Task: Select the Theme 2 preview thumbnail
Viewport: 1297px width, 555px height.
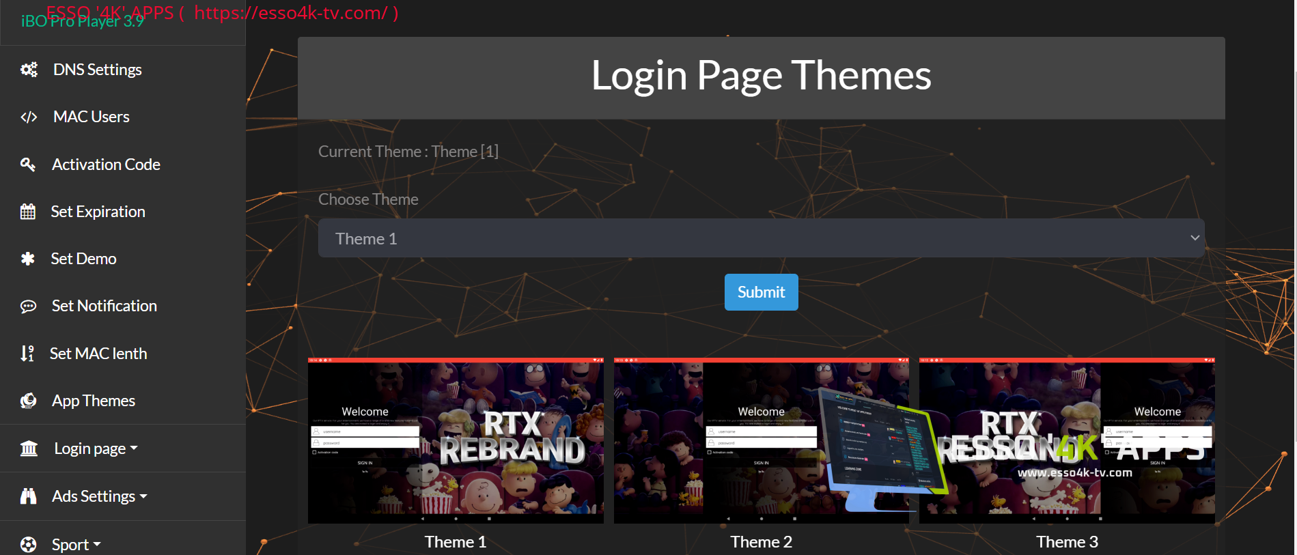Action: point(761,440)
